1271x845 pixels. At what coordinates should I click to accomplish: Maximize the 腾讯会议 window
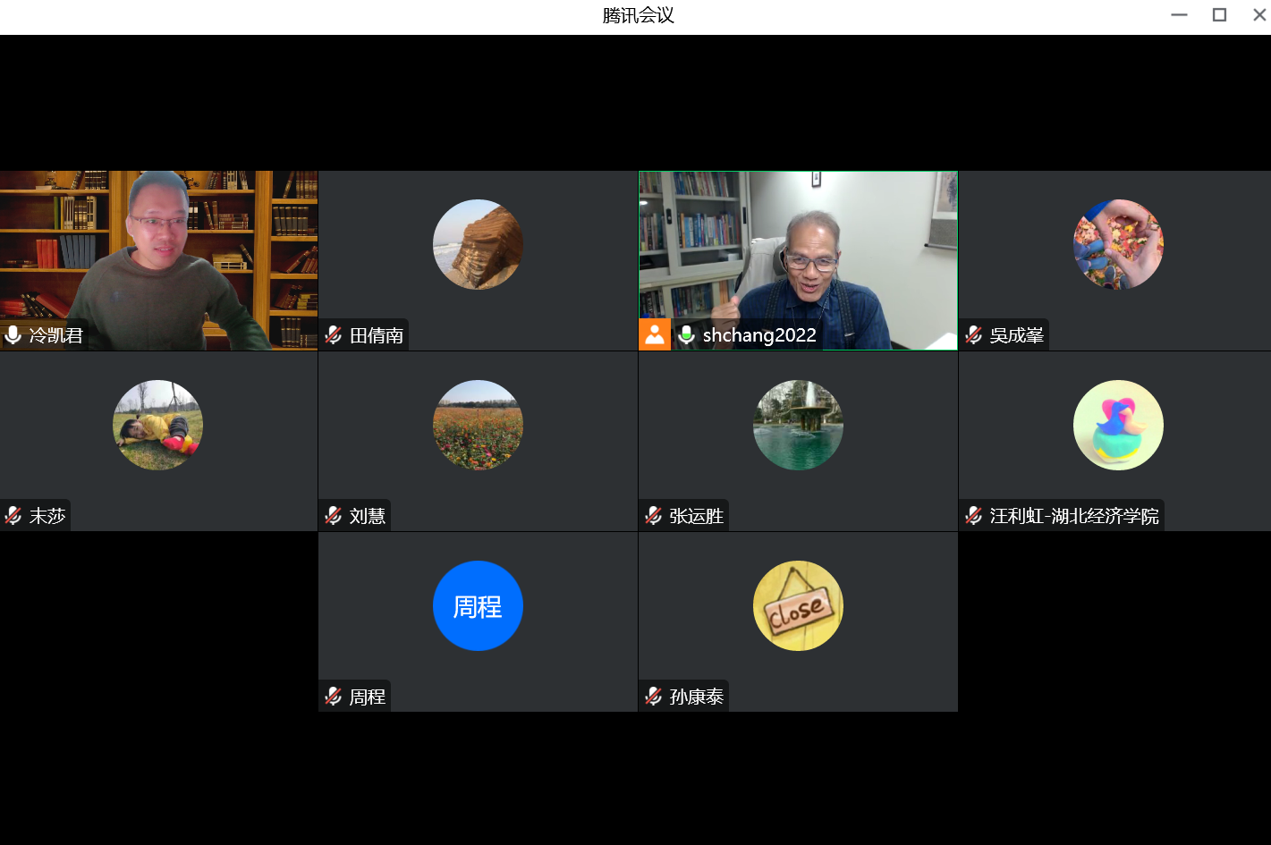coord(1219,15)
